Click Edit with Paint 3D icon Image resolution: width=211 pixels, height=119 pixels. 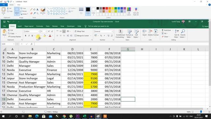click(136, 11)
